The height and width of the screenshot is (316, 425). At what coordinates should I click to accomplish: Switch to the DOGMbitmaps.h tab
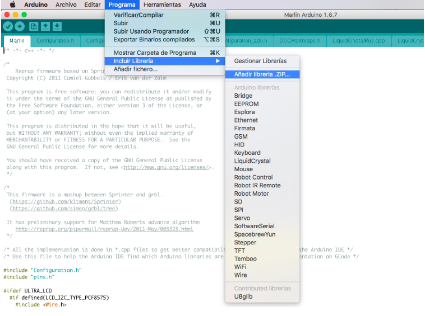click(x=299, y=41)
